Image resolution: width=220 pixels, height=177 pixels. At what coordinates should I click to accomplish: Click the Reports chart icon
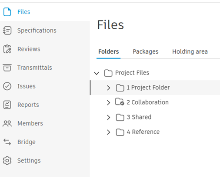(7, 105)
